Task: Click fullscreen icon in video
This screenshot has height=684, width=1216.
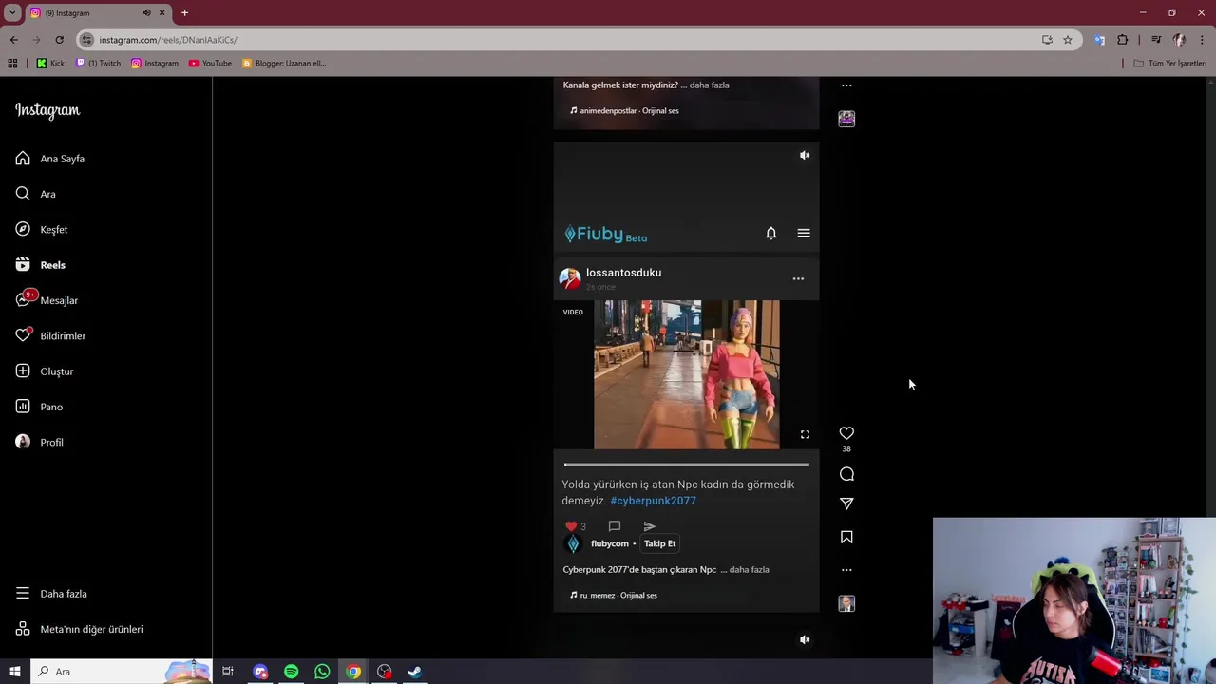Action: (x=805, y=434)
